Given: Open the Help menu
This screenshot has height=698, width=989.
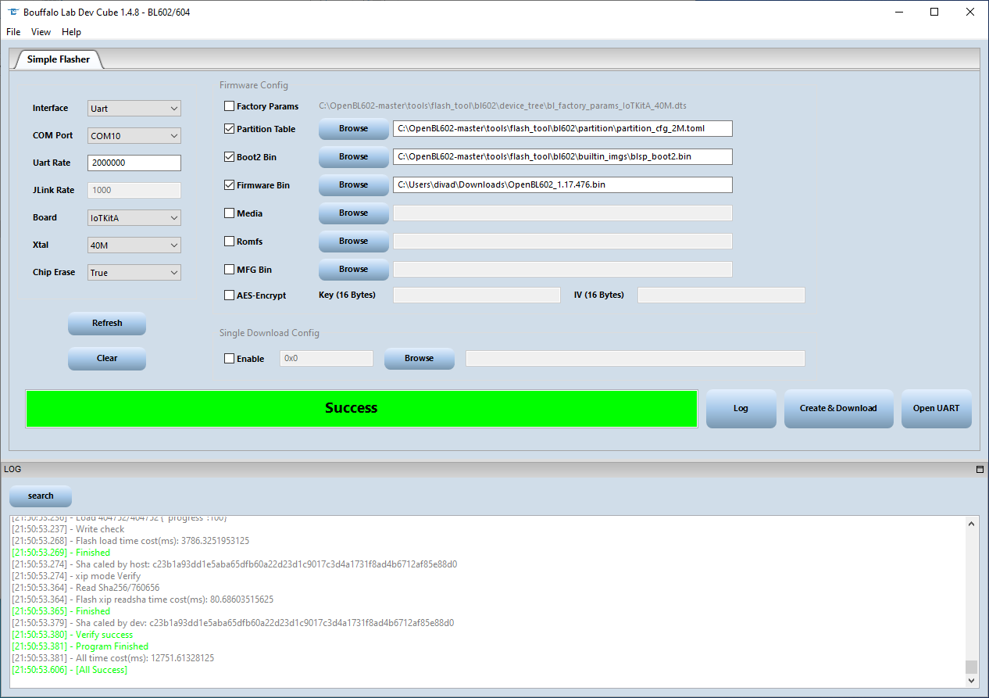Looking at the screenshot, I should pyautogui.click(x=71, y=32).
